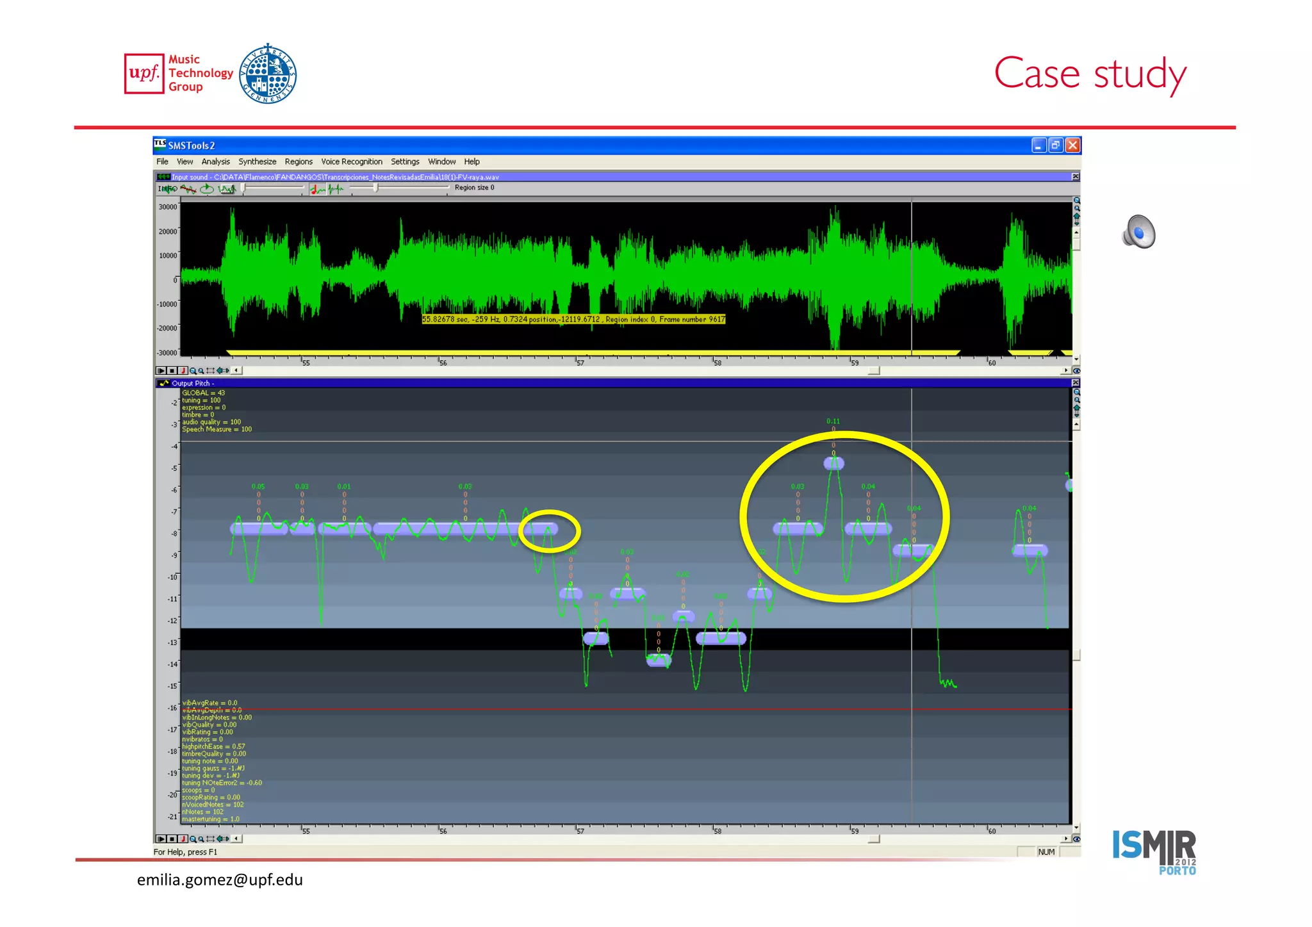Viewport: 1312px width, 927px height.
Task: Click down arrow of waveform vertical scrollbar
Action: pos(1076,359)
